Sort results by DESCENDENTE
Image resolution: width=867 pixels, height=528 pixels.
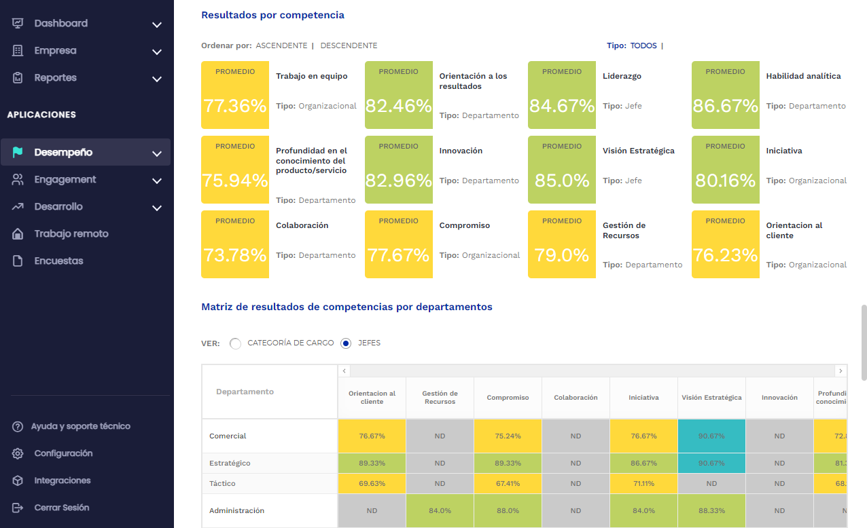coord(349,45)
